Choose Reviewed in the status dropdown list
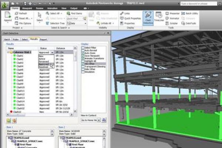 [x=44, y=61]
